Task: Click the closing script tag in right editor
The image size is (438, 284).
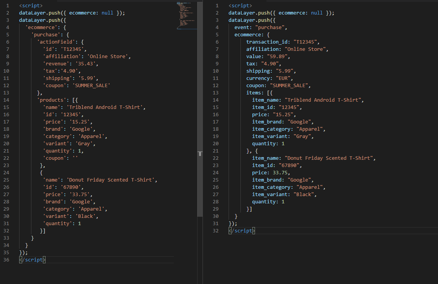Action: tap(242, 231)
